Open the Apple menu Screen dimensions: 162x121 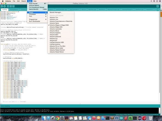coord(3,1)
